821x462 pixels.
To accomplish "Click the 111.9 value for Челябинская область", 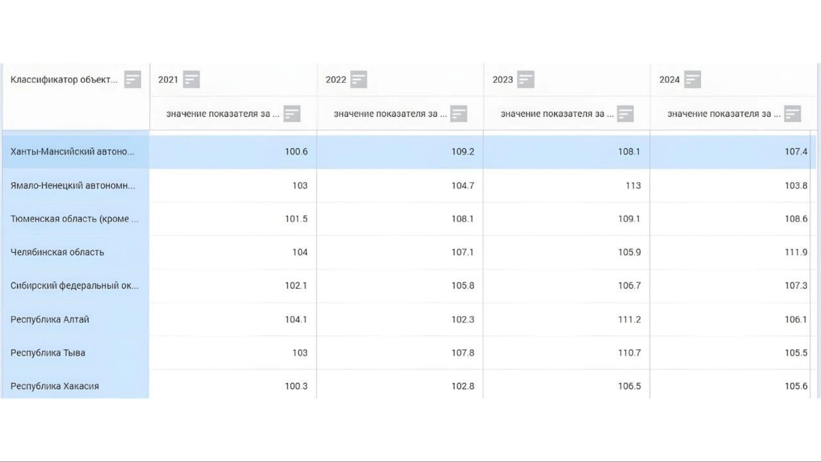I will (795, 252).
